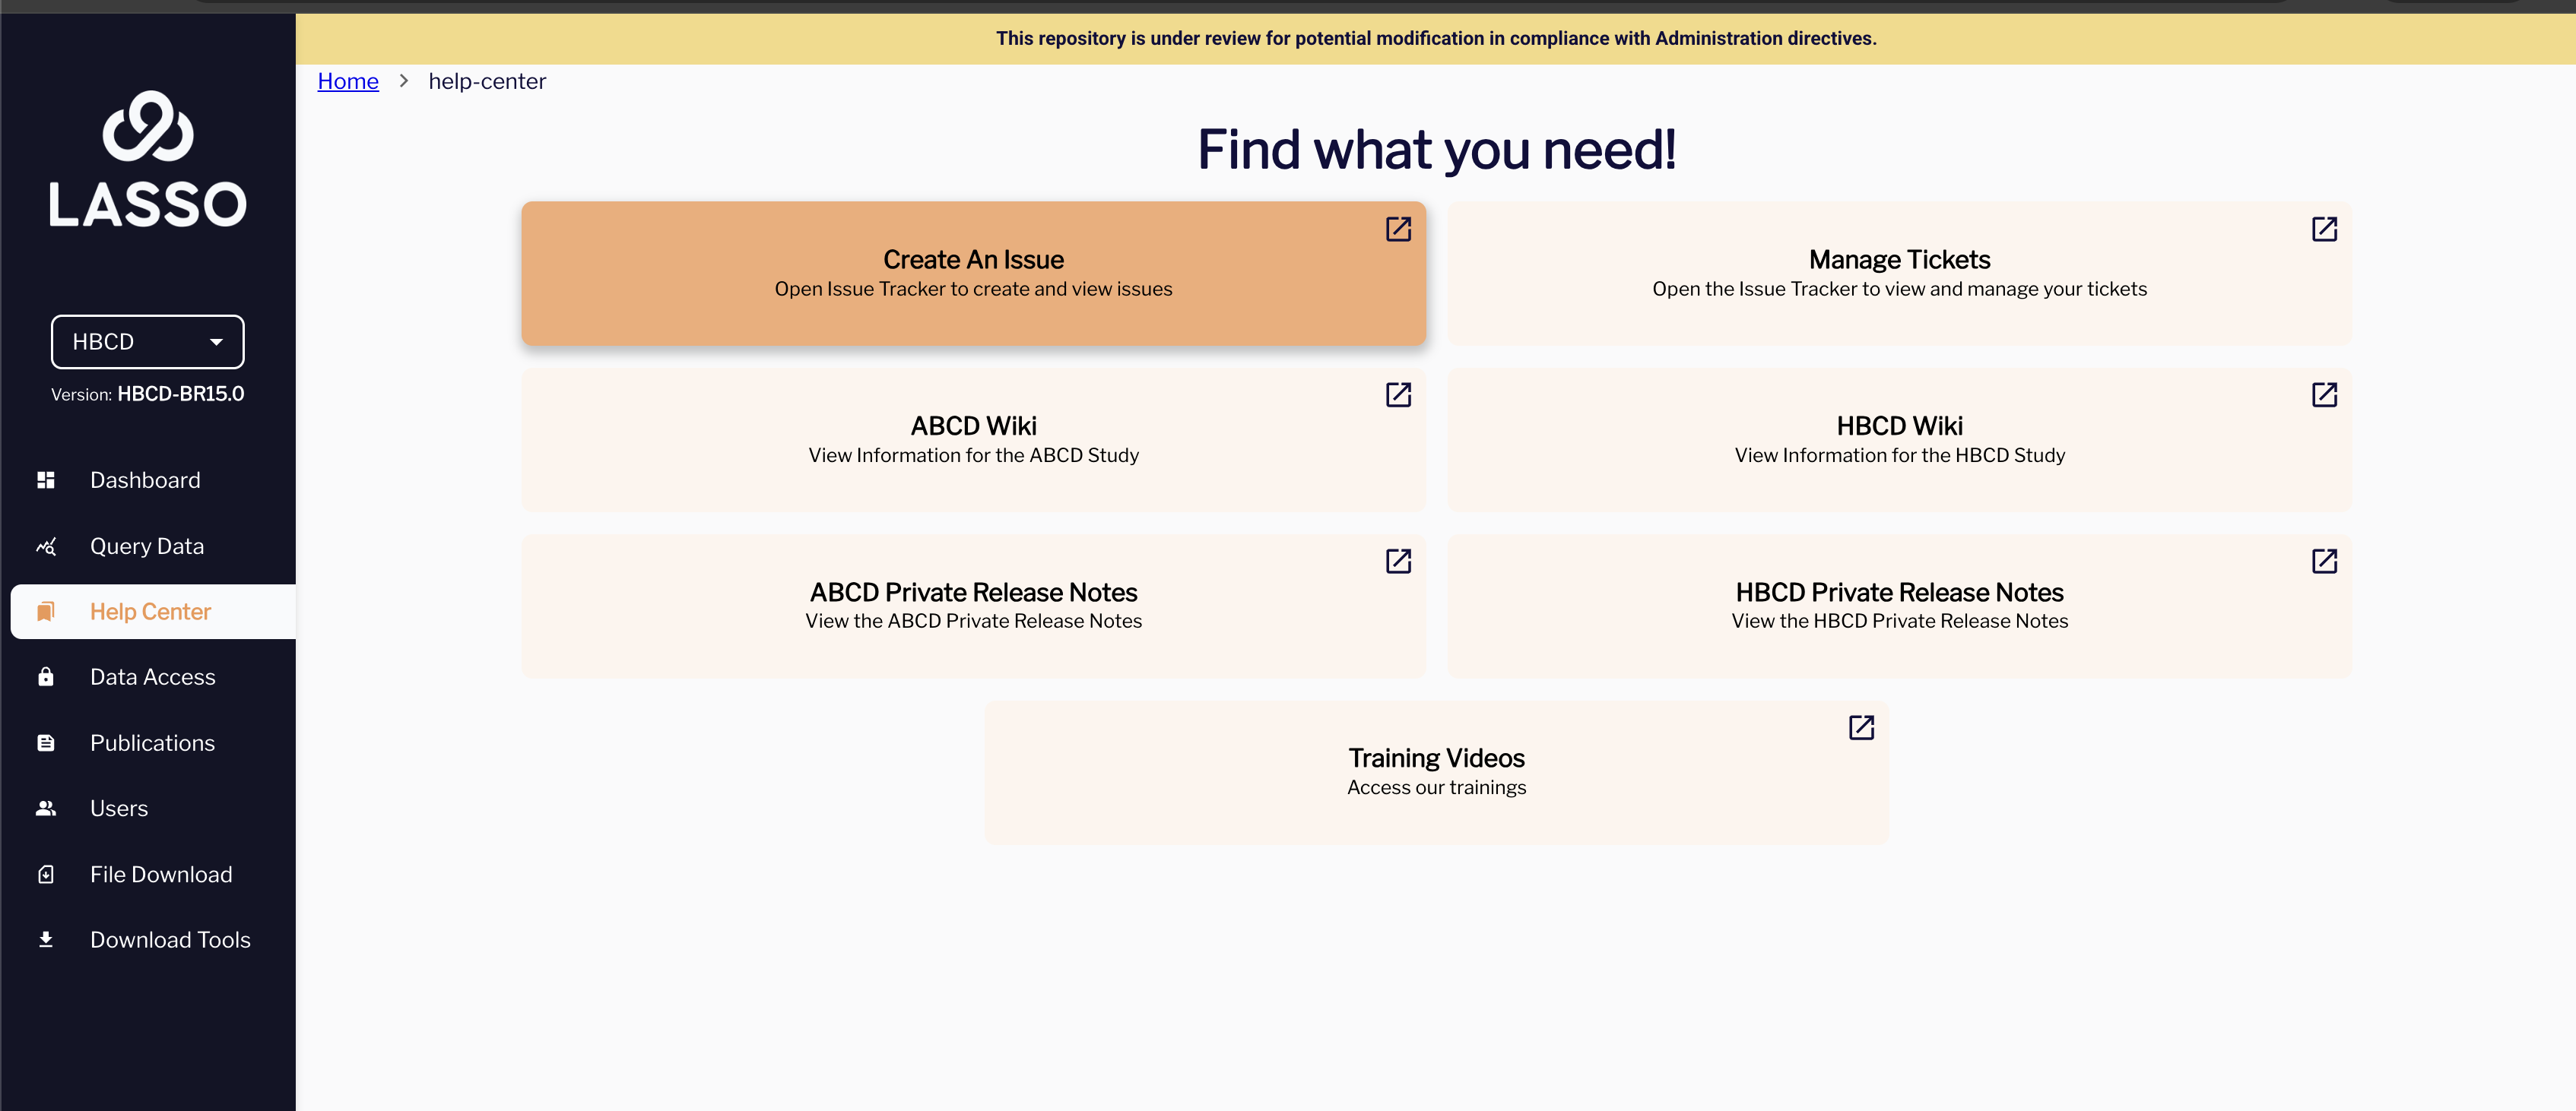The height and width of the screenshot is (1111, 2576).
Task: Click external-link icon on Training Videos card
Action: coord(1861,727)
